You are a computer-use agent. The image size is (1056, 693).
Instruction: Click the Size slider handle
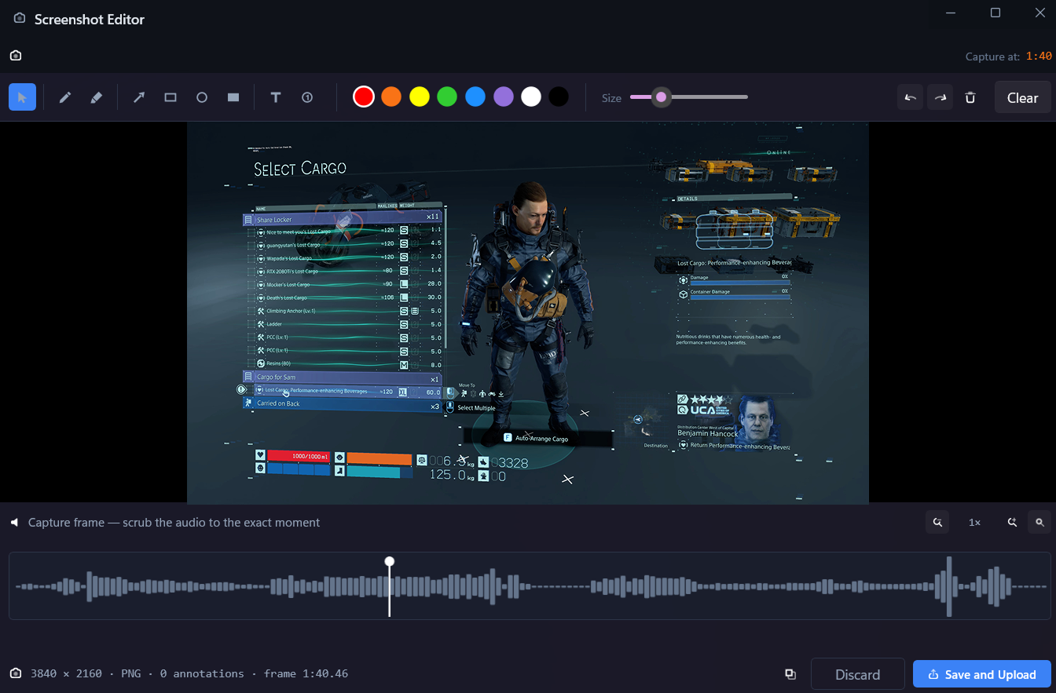coord(662,97)
